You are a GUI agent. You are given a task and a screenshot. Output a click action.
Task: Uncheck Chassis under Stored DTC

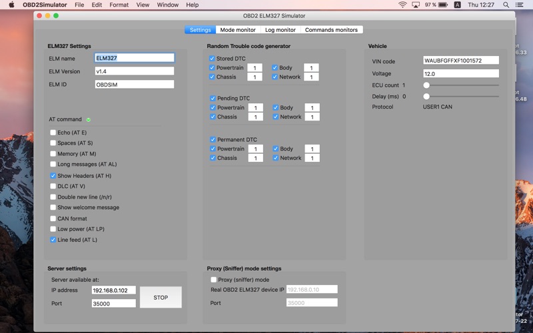212,77
